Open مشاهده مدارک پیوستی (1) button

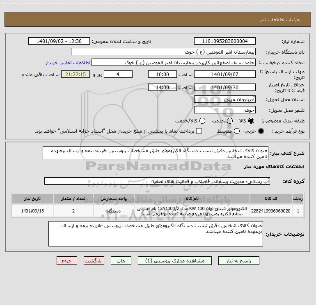pos(175,261)
